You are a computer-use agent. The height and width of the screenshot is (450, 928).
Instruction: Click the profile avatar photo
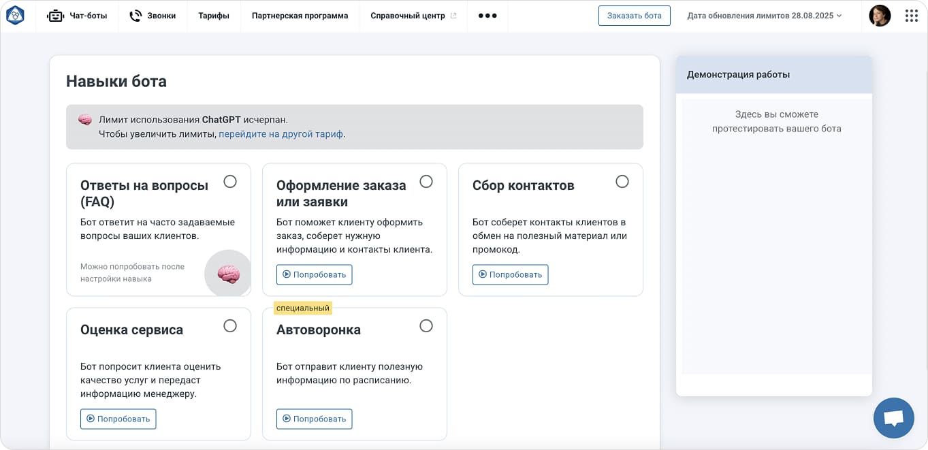tap(880, 14)
